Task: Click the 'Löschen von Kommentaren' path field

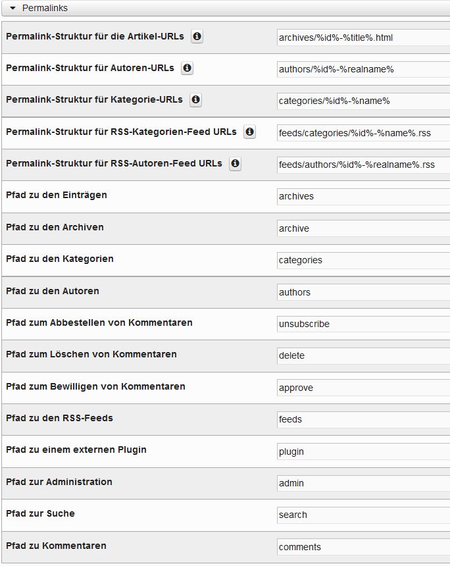Action: (x=363, y=355)
